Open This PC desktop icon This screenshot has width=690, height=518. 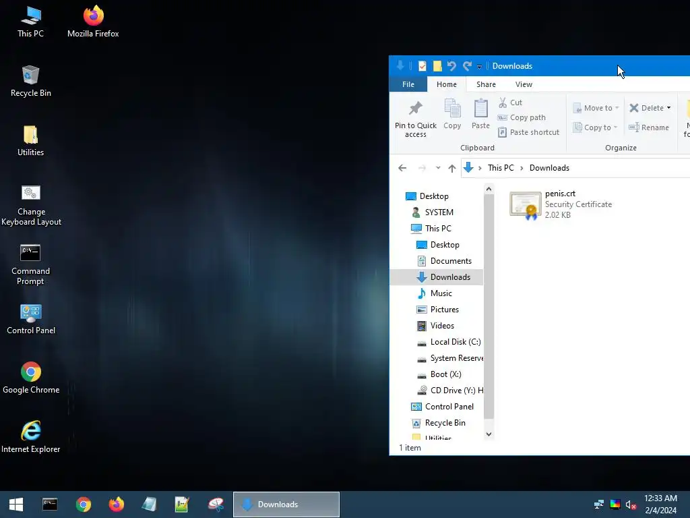(30, 22)
